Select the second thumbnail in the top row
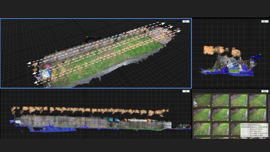This screenshot has width=270, height=152. click(x=220, y=100)
